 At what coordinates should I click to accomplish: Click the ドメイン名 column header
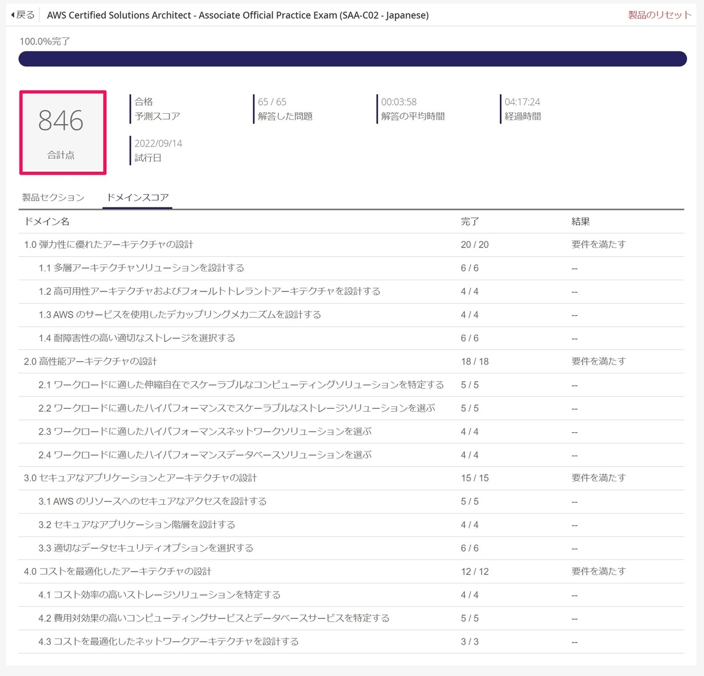tap(47, 222)
